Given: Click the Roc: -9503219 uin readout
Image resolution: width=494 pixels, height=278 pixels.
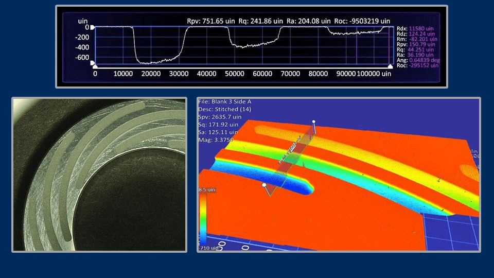Looking at the screenshot, I should coord(362,21).
